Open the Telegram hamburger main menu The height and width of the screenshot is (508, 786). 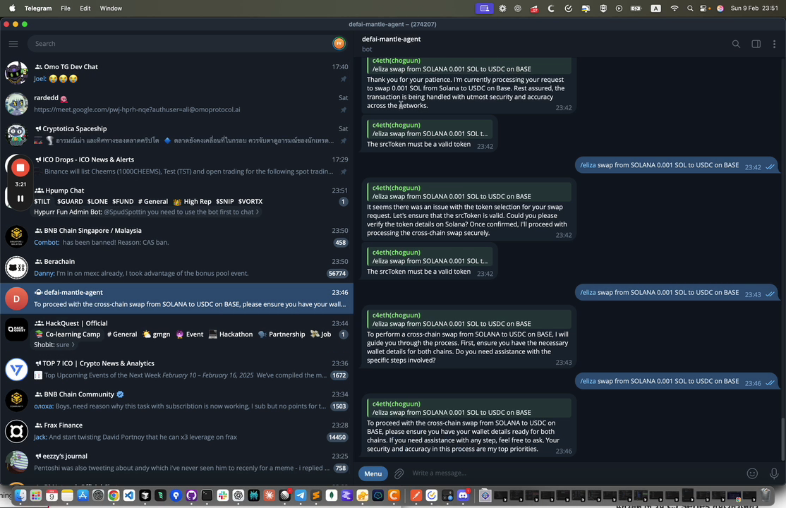coord(13,44)
